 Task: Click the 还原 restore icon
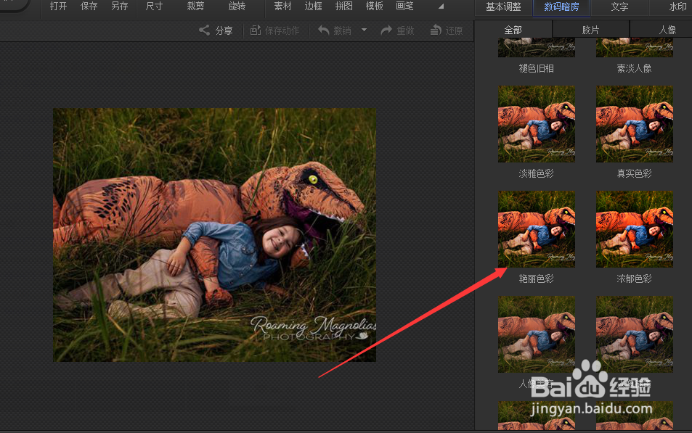[x=436, y=30]
